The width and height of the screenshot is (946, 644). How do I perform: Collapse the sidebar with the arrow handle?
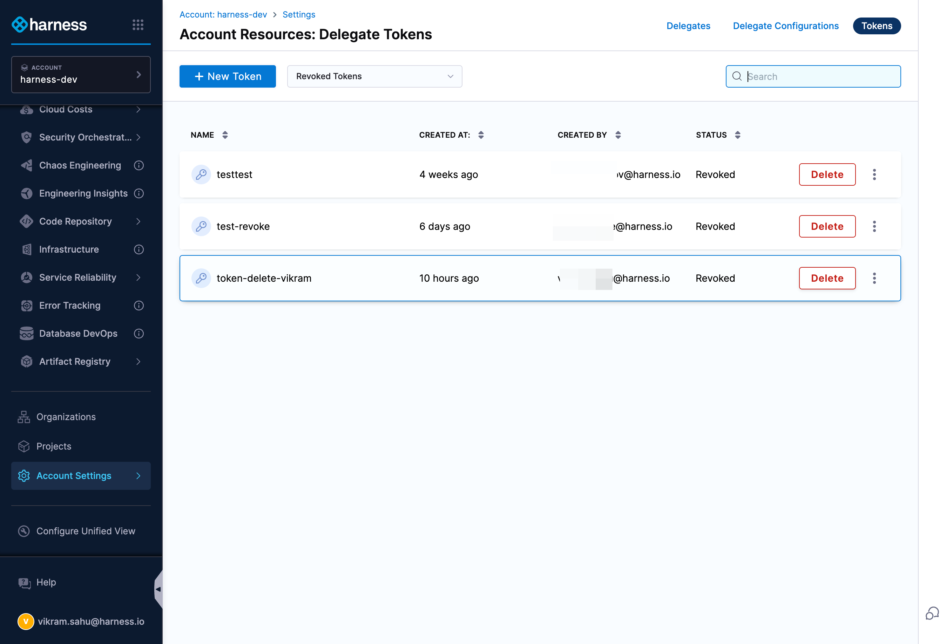pos(158,589)
